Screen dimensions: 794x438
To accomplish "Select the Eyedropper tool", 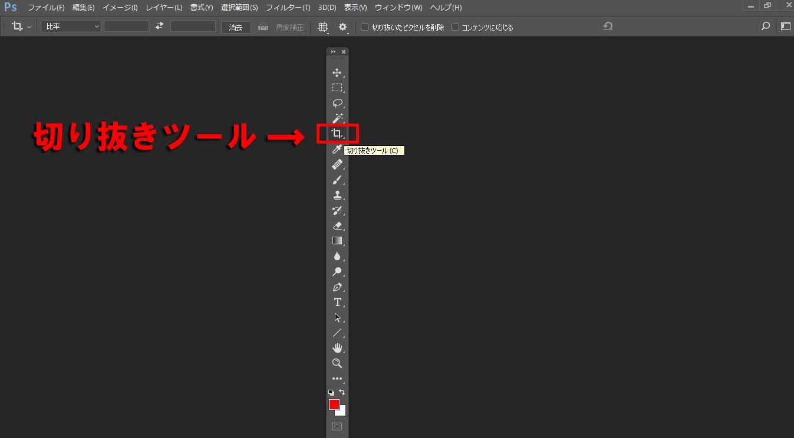I will click(337, 150).
